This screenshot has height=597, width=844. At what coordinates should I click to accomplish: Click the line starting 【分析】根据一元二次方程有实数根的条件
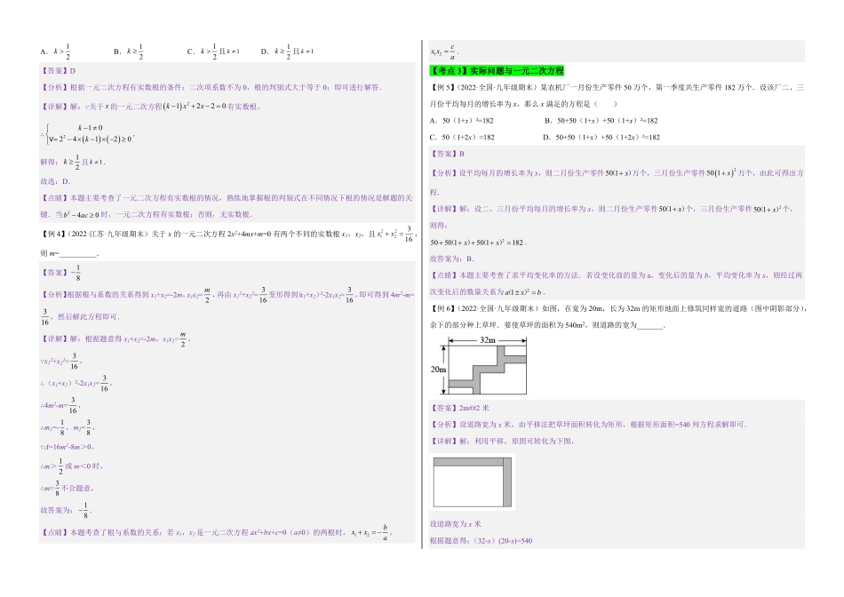(211, 87)
